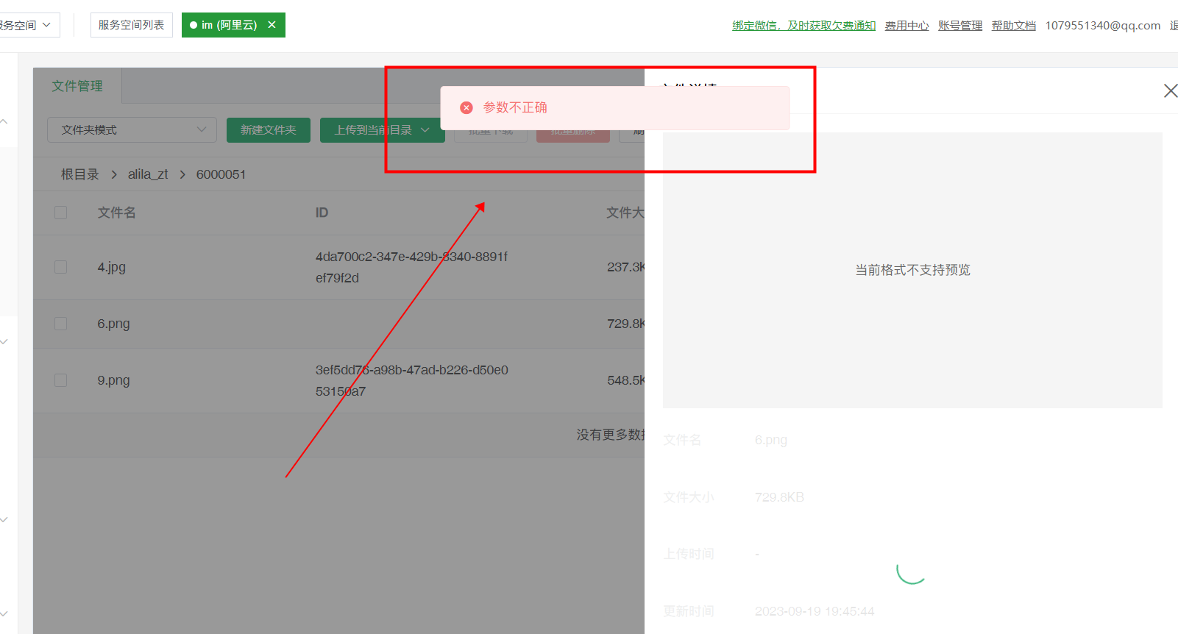This screenshot has height=634, width=1178.
Task: Close the file details panel
Action: [1170, 90]
